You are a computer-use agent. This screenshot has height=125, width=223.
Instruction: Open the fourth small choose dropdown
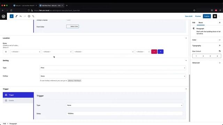143,52
